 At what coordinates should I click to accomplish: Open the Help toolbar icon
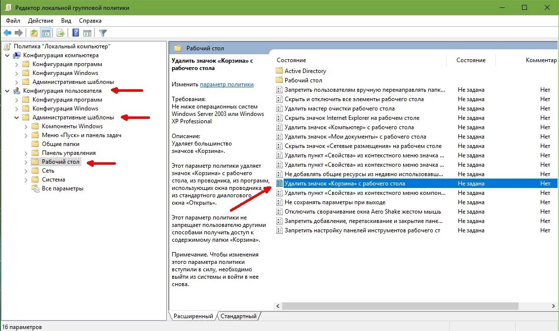click(x=75, y=33)
